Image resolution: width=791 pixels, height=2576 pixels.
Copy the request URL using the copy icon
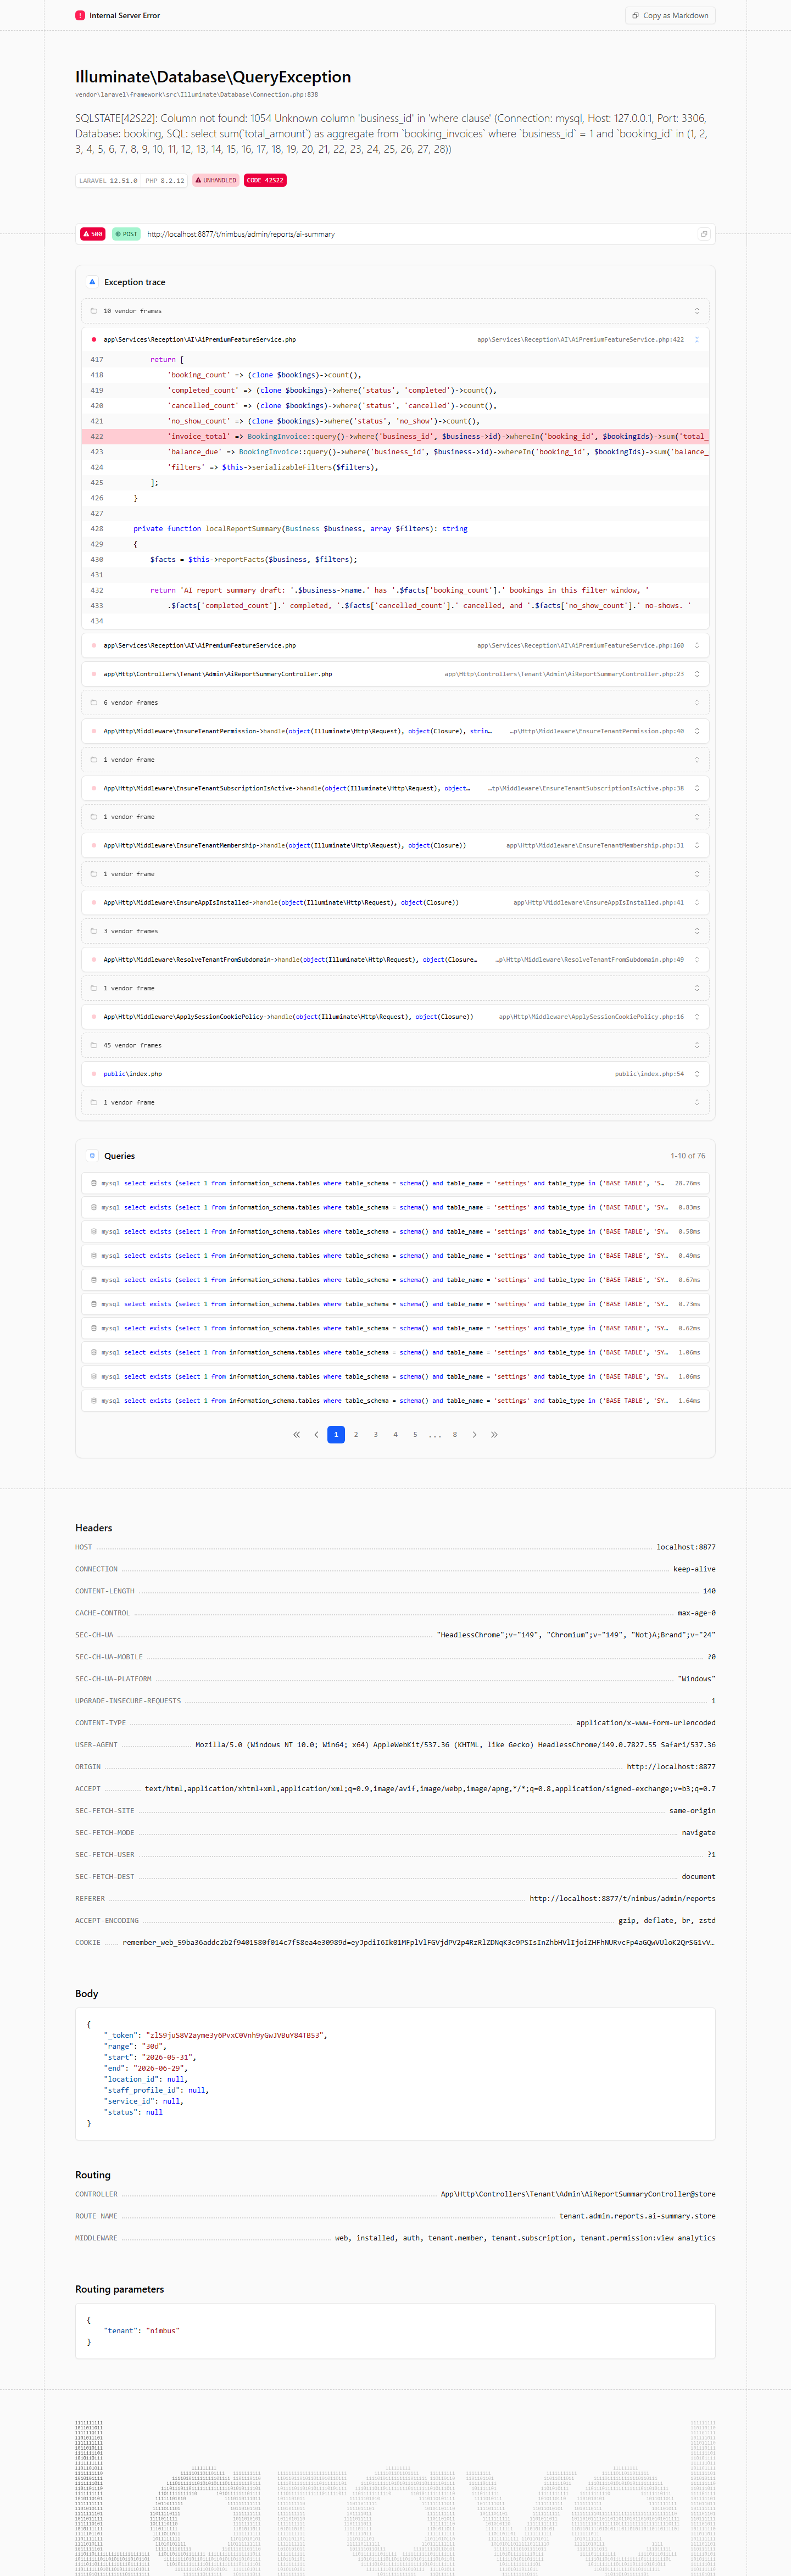click(x=704, y=234)
